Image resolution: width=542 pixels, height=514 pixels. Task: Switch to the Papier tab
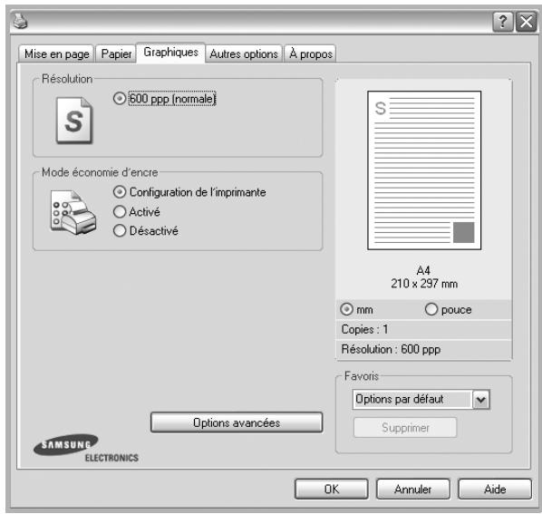pyautogui.click(x=116, y=53)
